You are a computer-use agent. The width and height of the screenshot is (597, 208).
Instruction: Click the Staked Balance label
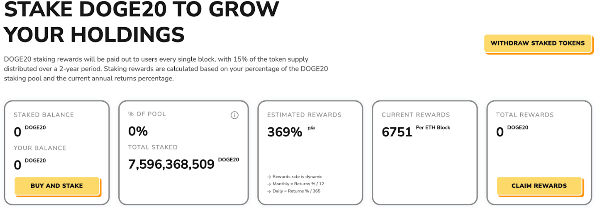coord(44,115)
